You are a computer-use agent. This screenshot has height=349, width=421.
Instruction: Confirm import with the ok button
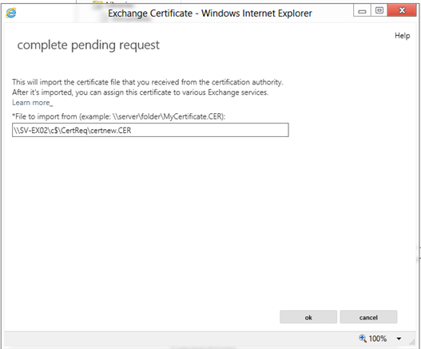(x=308, y=317)
